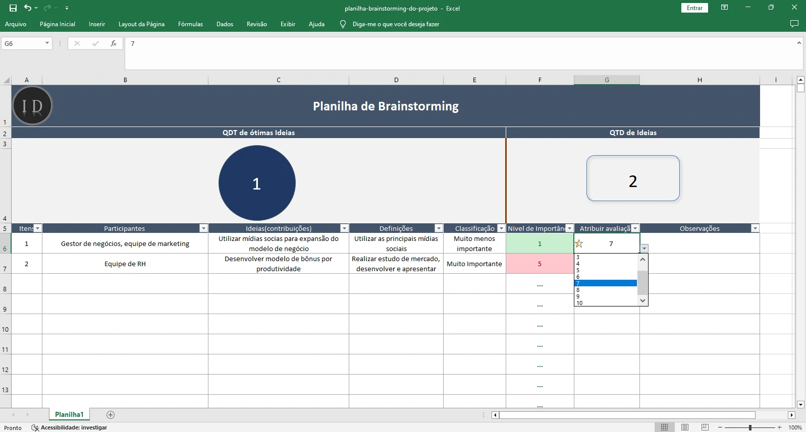Select Page Break Preview view icon

tap(705, 427)
